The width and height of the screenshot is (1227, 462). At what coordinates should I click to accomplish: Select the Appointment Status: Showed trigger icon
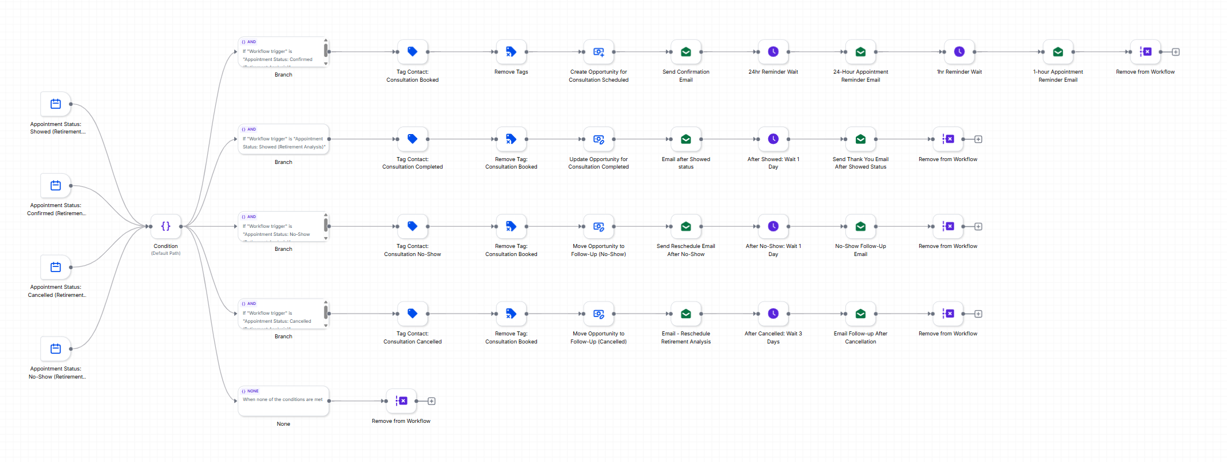click(x=56, y=104)
